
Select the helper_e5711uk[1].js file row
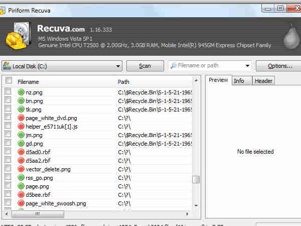(x=98, y=127)
